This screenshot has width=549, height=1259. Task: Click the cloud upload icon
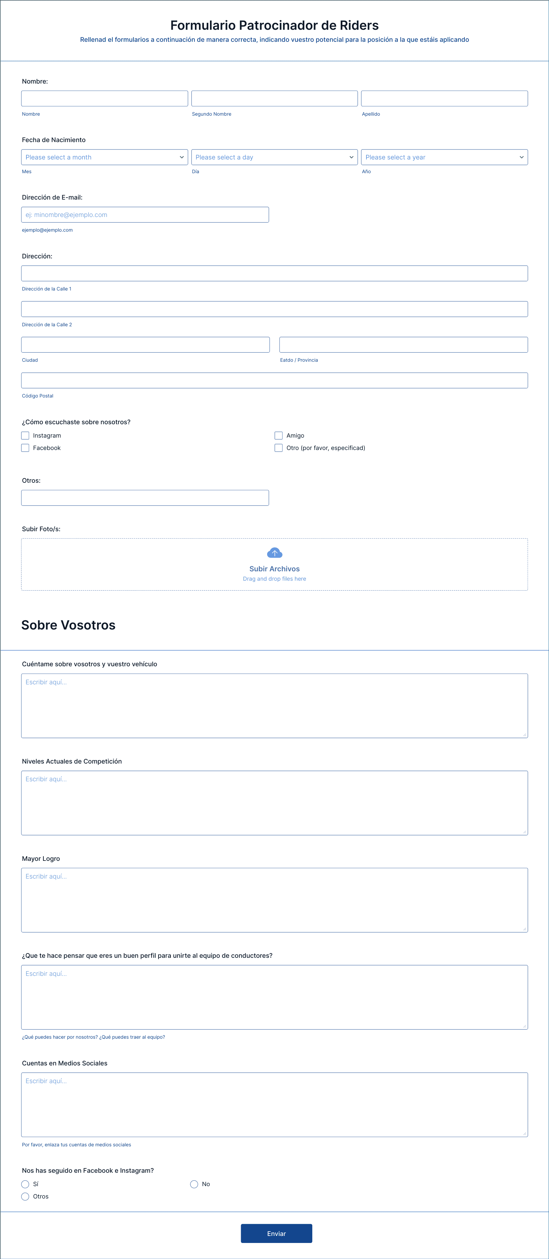coord(274,553)
